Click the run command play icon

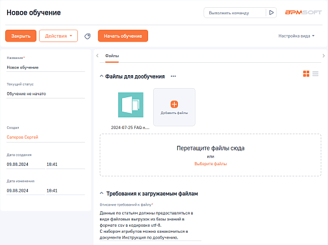271,13
